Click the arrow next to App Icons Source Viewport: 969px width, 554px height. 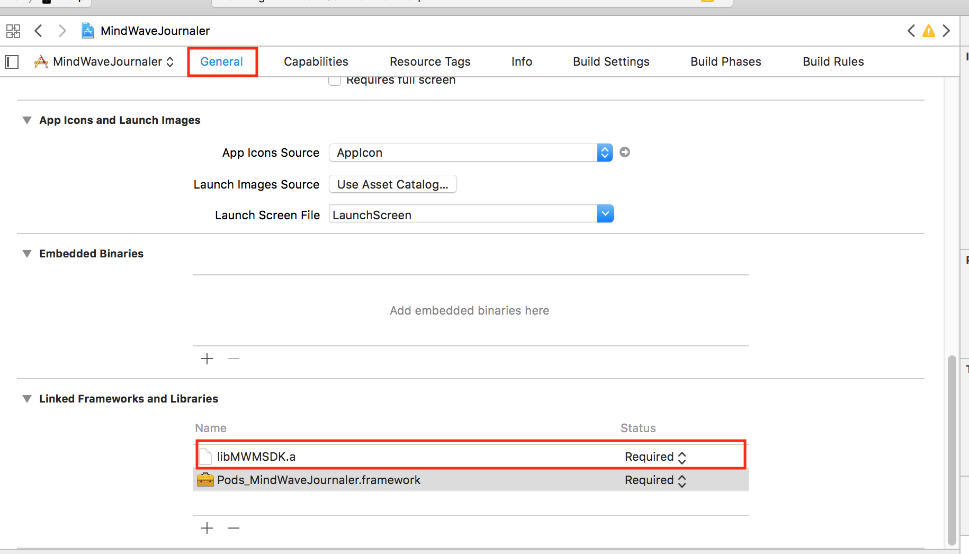coord(625,153)
